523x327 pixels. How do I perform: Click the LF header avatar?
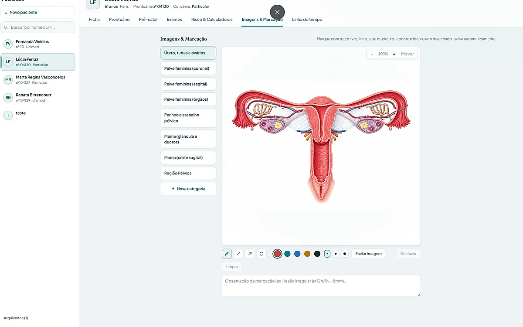(x=93, y=3)
